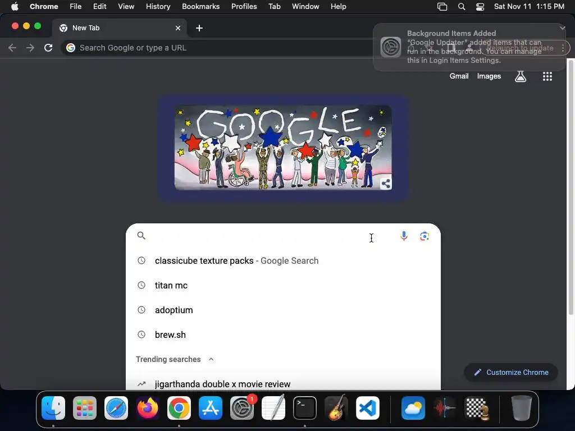Open Gmail link
The image size is (575, 431).
[x=459, y=76]
